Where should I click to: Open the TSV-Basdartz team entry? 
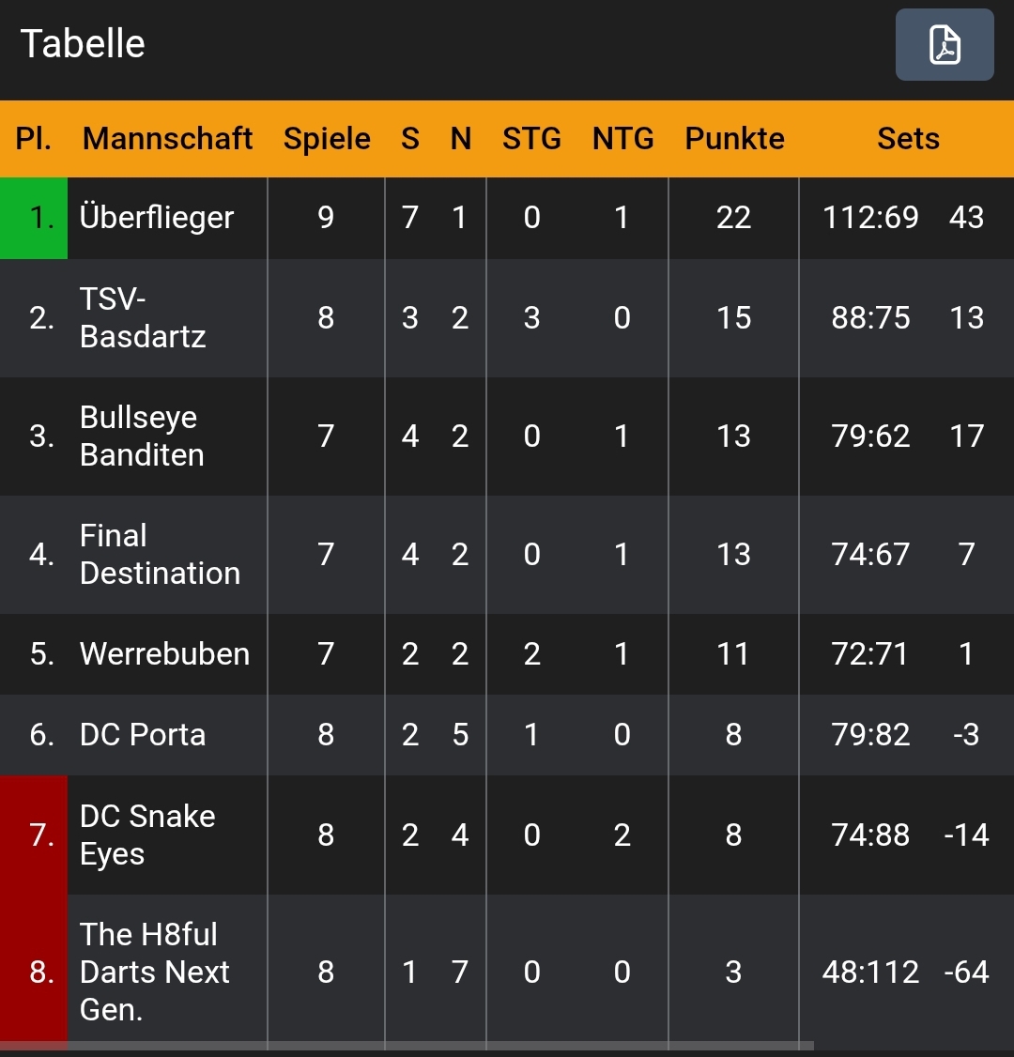[x=143, y=318]
